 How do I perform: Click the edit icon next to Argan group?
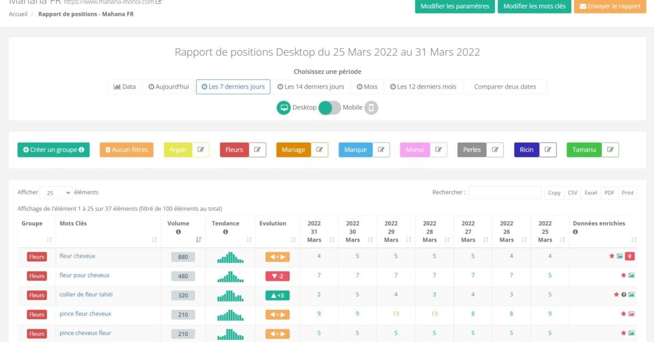pyautogui.click(x=201, y=150)
